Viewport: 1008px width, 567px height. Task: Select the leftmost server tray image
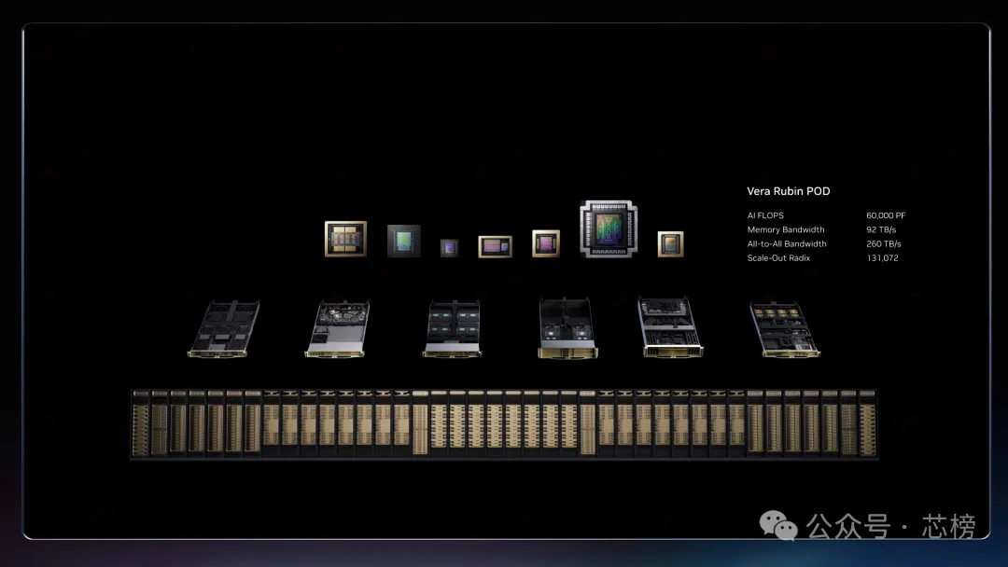(x=224, y=329)
